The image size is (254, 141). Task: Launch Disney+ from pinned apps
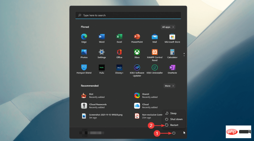(x=119, y=69)
